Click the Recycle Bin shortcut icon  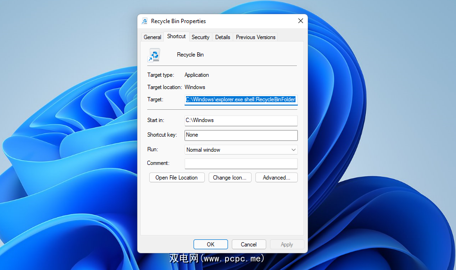pos(154,55)
